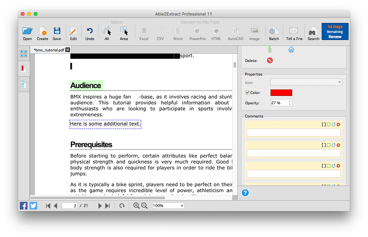Screen dimensions: 368x237
Task: Convert to Word
Action: coord(178,33)
